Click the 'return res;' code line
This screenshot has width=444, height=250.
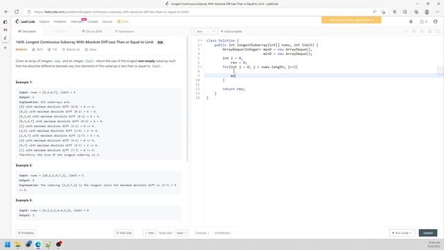[234, 89]
